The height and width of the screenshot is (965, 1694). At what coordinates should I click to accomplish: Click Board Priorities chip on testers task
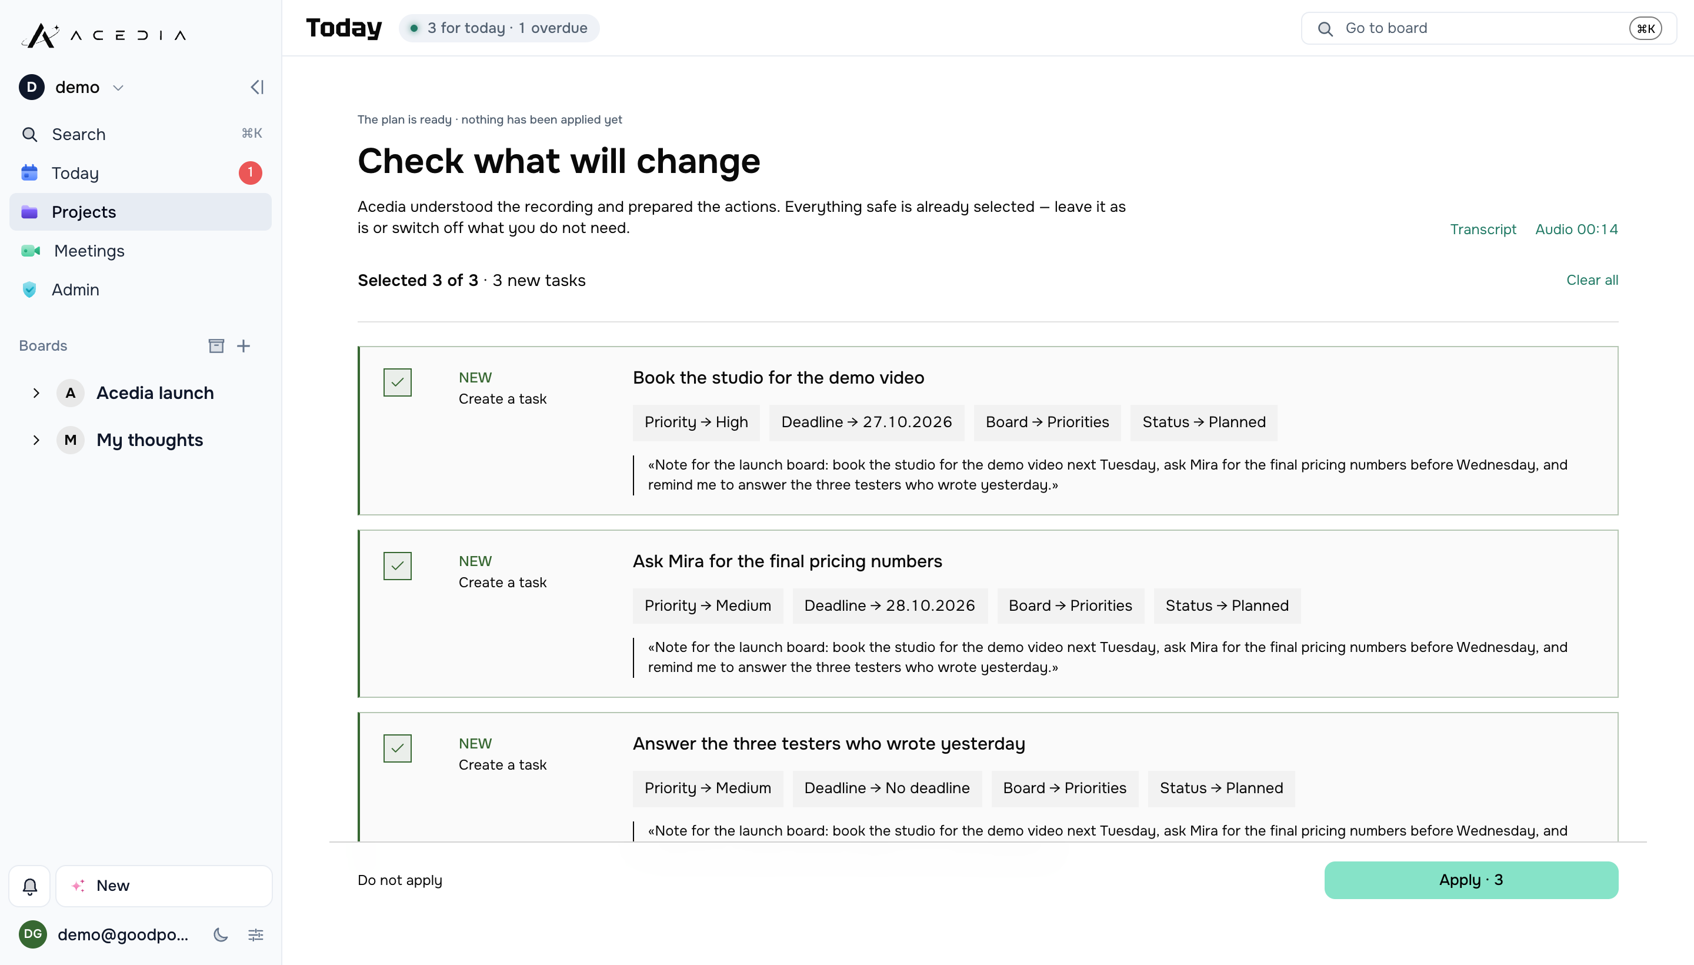click(1065, 788)
